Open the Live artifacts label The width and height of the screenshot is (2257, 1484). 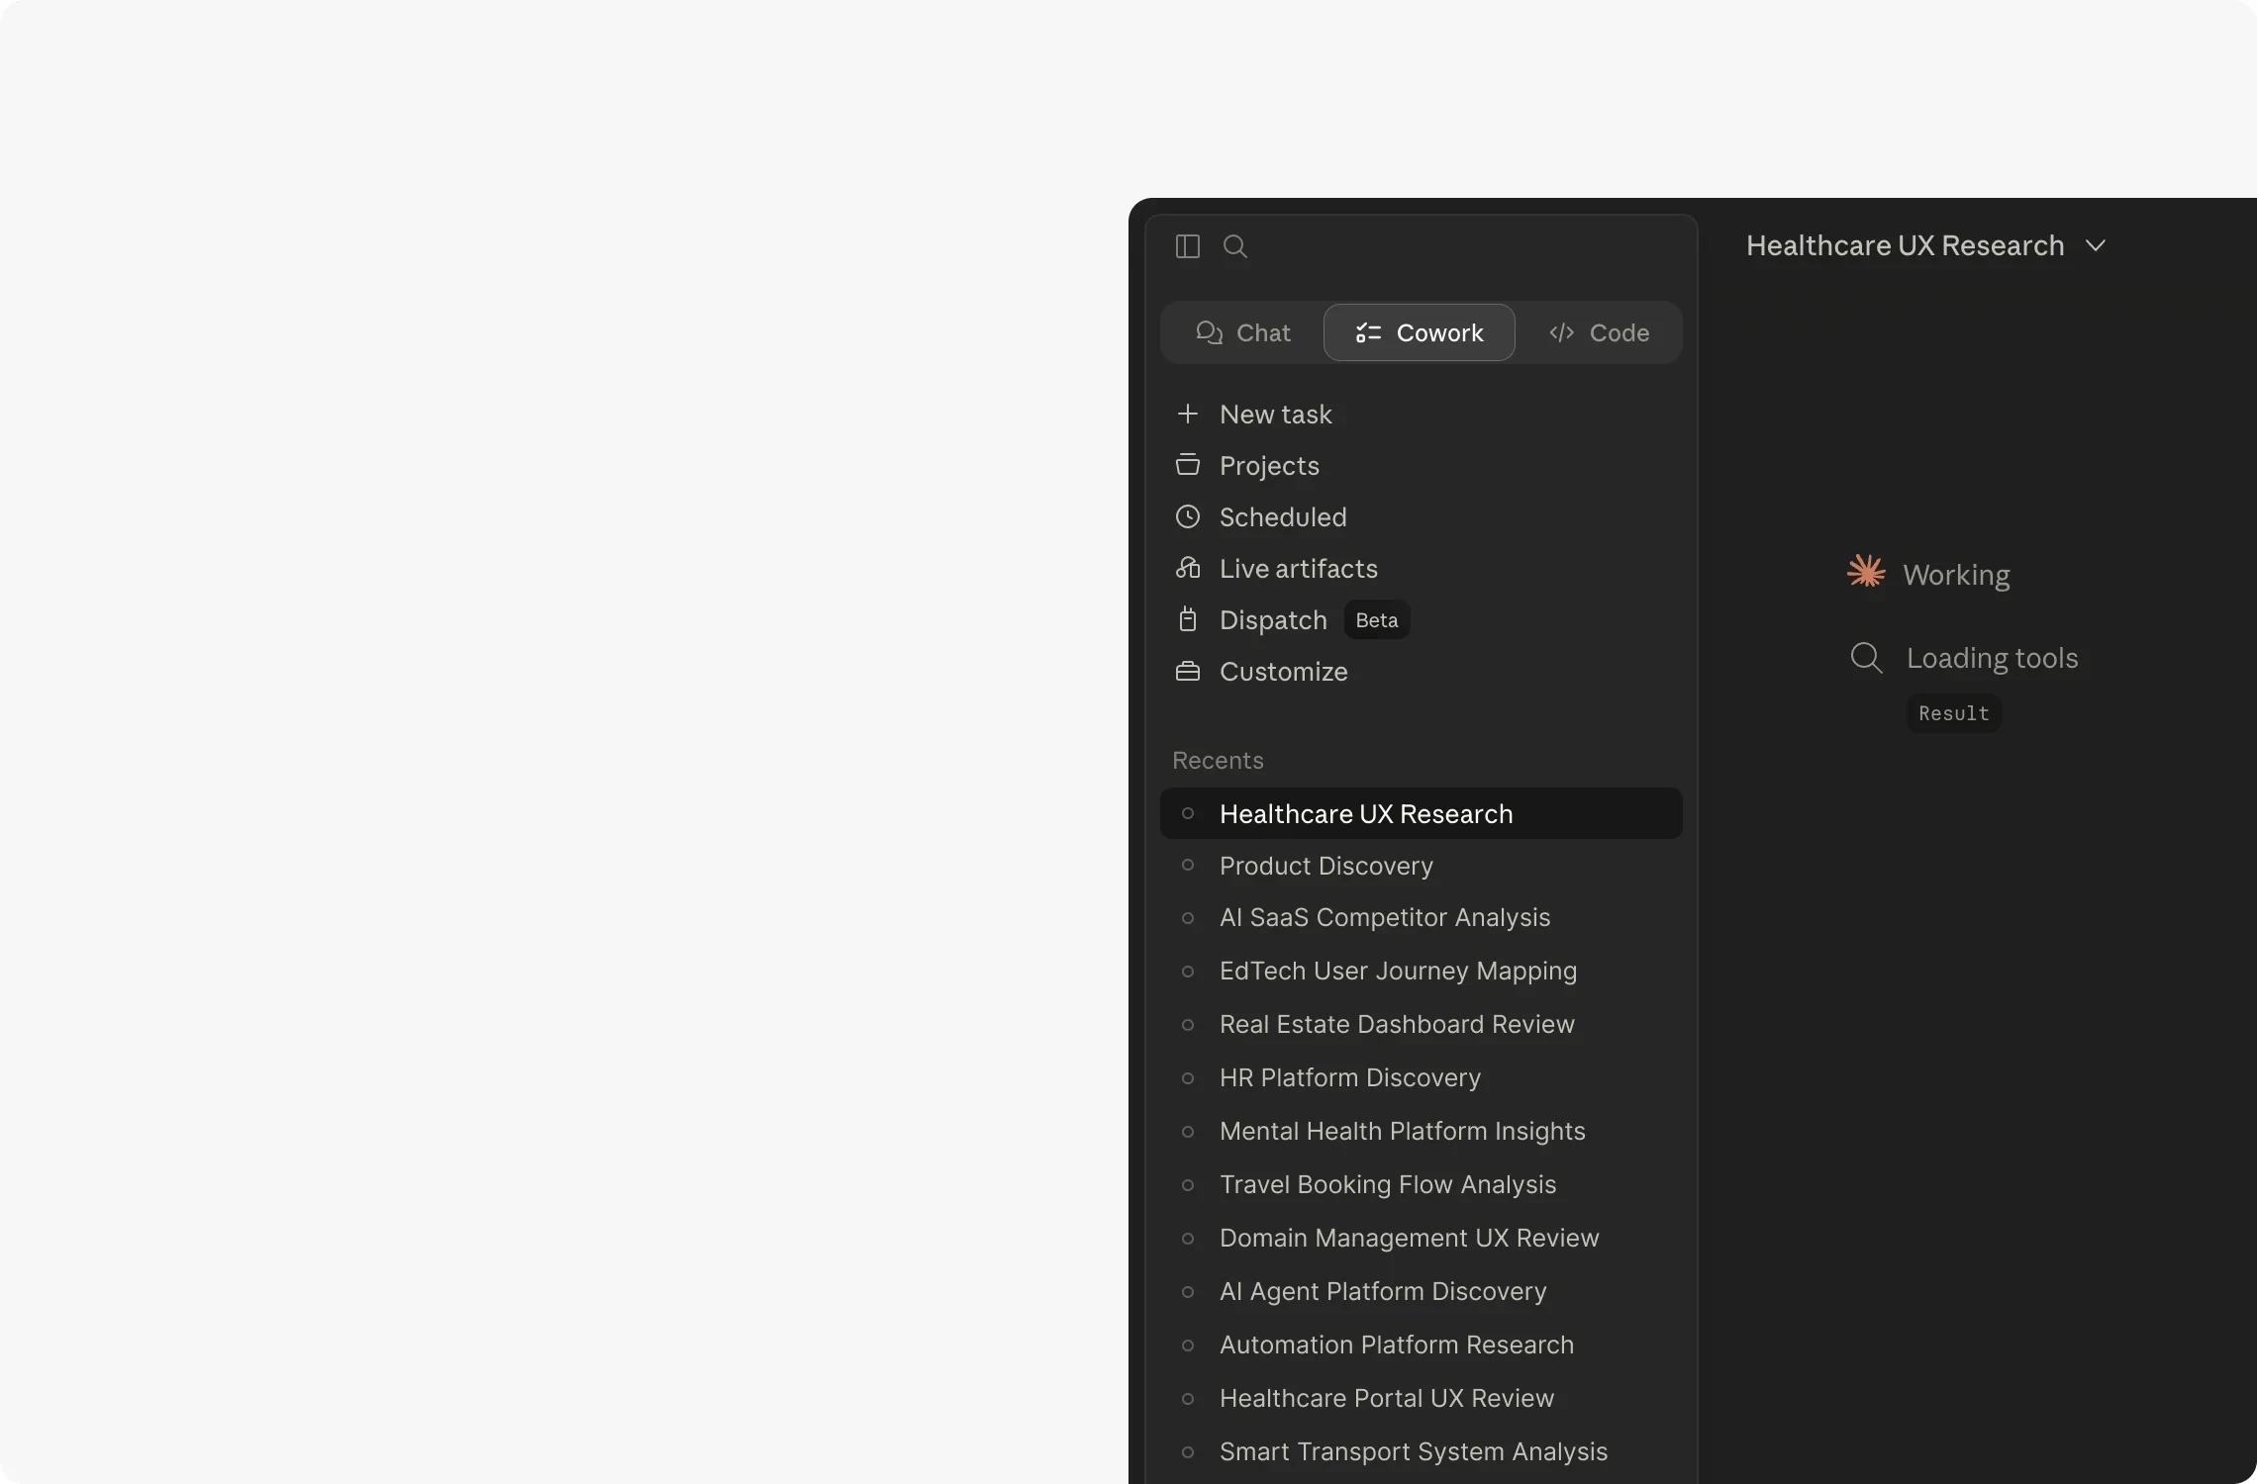(1298, 569)
